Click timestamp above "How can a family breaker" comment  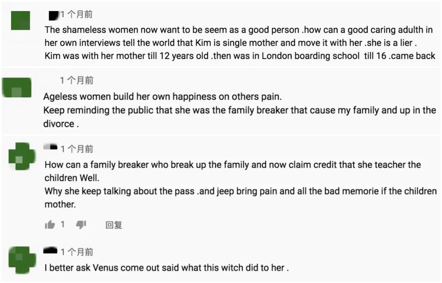coord(77,149)
